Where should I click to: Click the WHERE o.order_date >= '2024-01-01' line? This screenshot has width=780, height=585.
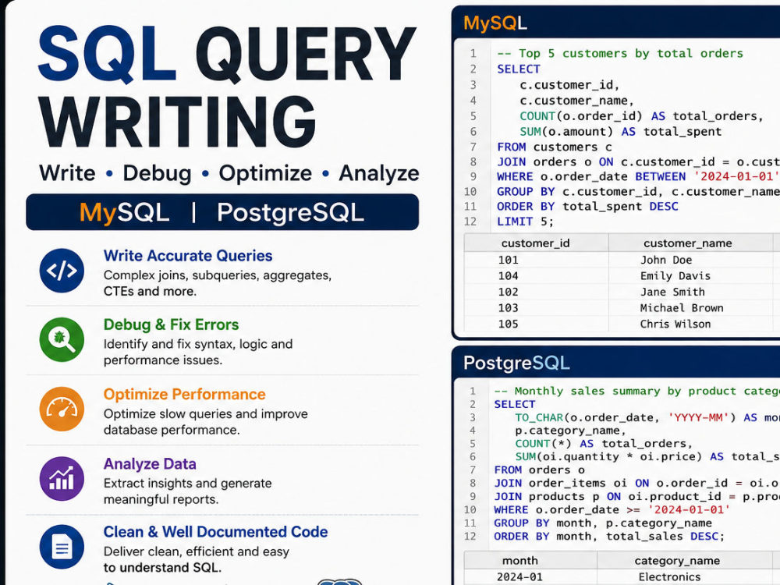[612, 510]
